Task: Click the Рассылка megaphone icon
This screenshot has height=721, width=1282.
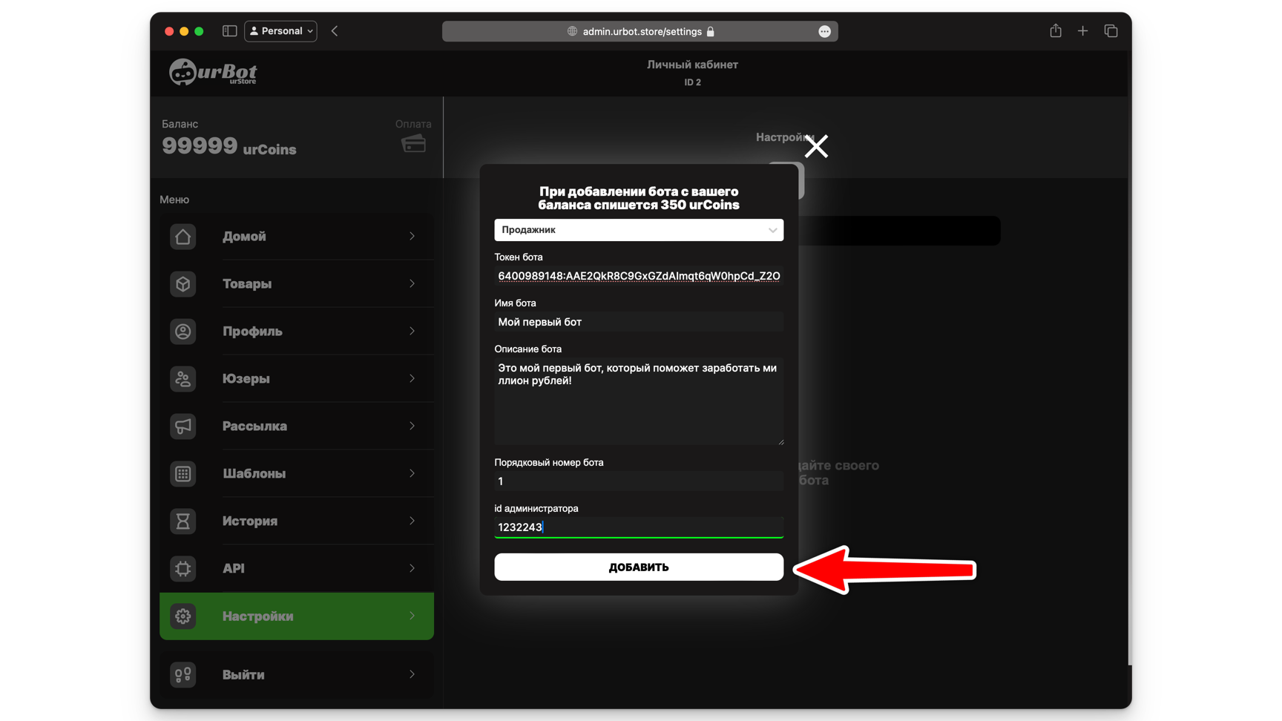Action: tap(183, 427)
